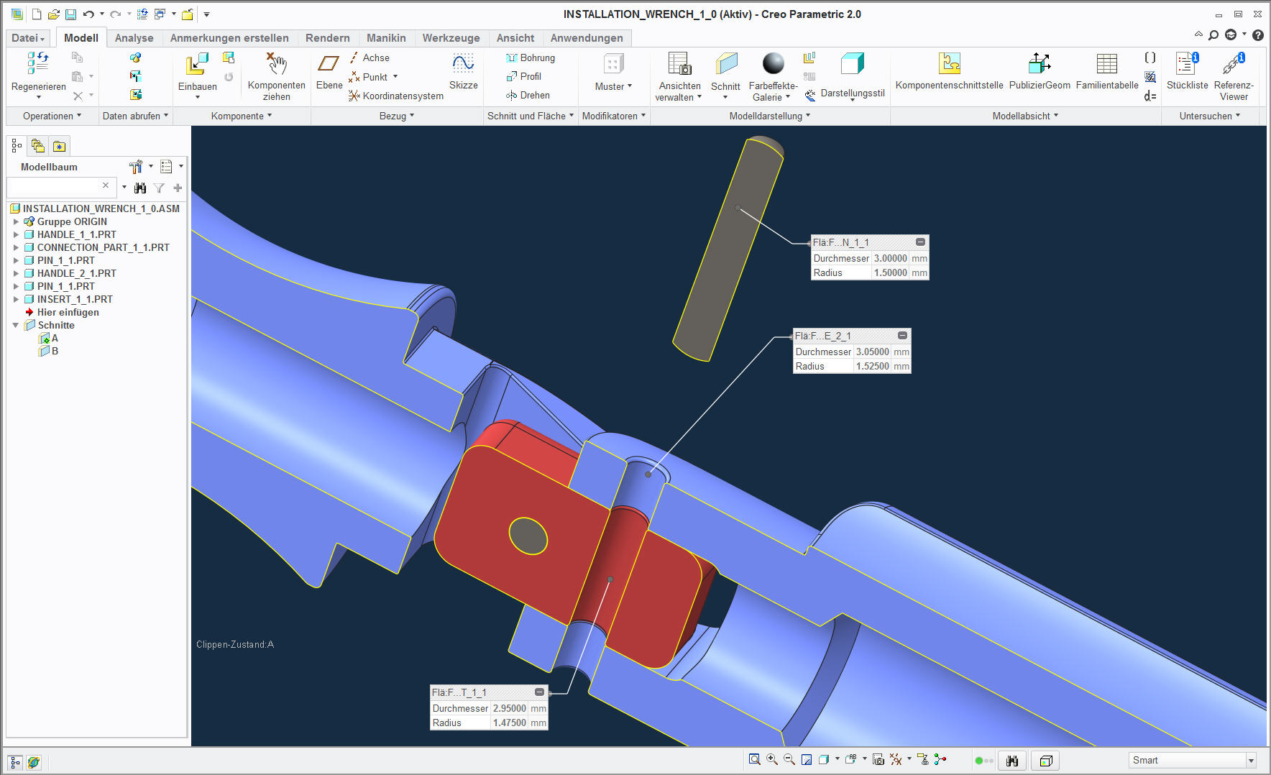Click the d= relations icon
1271x775 pixels.
(1150, 96)
